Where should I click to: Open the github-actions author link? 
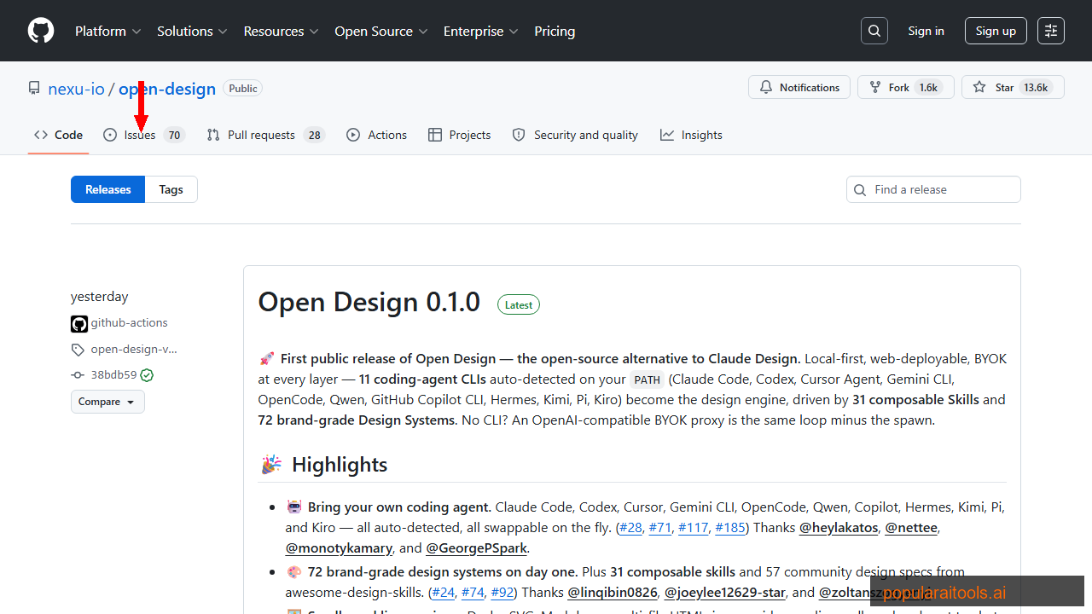[x=130, y=323]
